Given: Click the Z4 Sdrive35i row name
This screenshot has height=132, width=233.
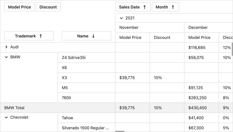Looking at the screenshot, I should 74,58.
